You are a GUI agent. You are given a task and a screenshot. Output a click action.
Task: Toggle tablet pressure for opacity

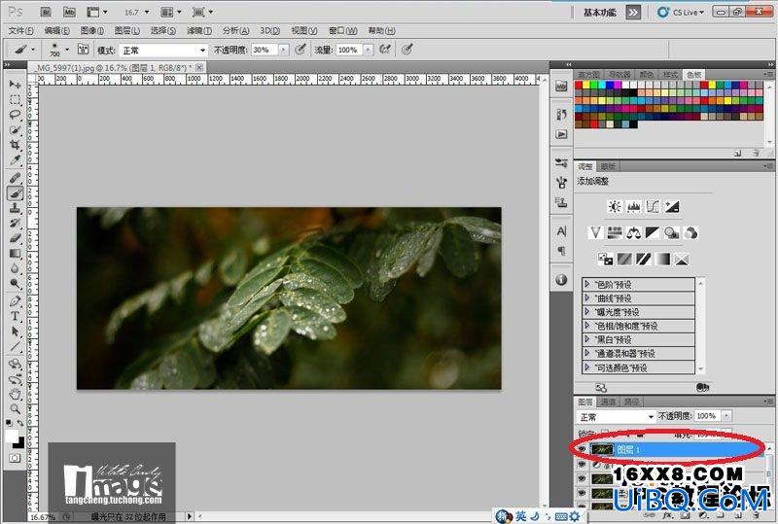301,50
